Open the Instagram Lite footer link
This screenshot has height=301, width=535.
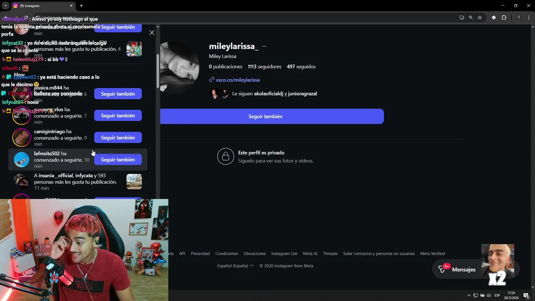click(284, 253)
